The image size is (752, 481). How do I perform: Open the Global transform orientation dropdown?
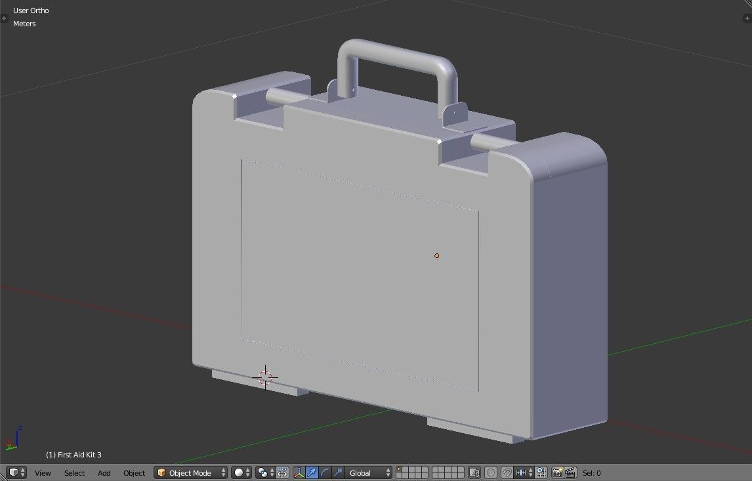pyautogui.click(x=369, y=473)
